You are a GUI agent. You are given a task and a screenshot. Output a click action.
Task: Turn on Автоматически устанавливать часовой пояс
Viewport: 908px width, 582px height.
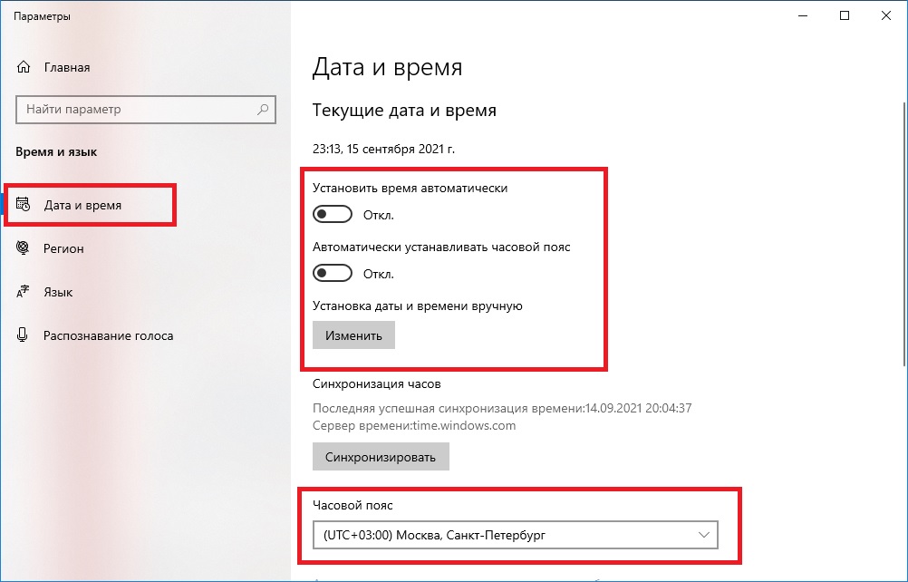pyautogui.click(x=332, y=273)
